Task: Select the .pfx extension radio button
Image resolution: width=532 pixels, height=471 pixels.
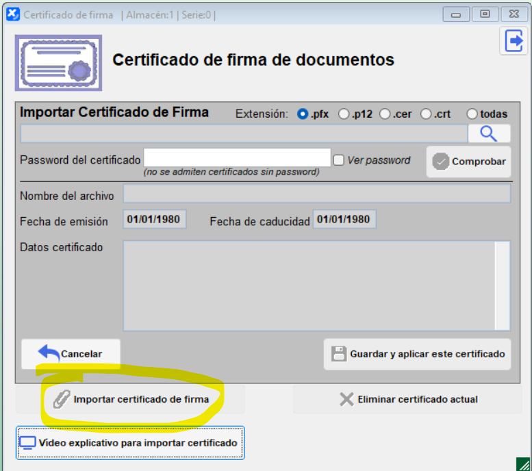Action: click(303, 114)
